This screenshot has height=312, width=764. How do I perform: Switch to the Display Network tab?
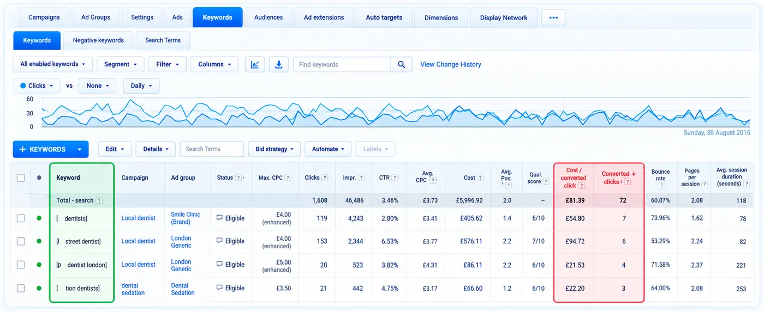point(503,17)
